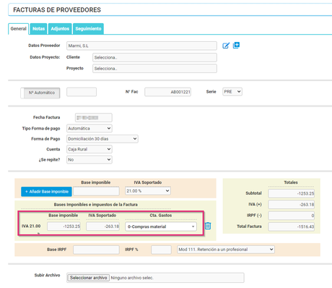Open the Adjuntos tab
This screenshot has height=288, width=332.
[x=60, y=29]
